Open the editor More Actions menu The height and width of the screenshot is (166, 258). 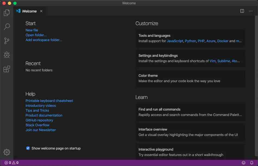(250, 11)
